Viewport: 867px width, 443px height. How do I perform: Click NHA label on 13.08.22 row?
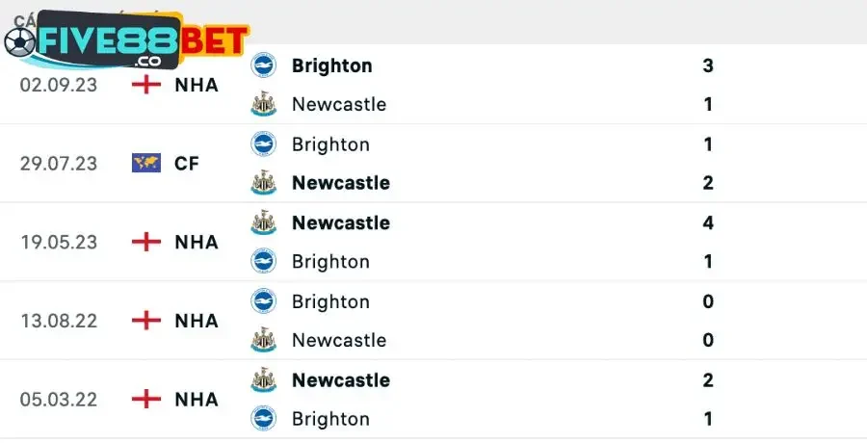point(197,321)
